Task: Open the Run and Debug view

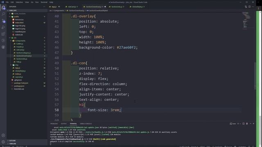Action: pos(3,27)
